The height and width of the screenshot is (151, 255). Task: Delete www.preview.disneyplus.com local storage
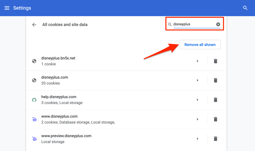[216, 139]
